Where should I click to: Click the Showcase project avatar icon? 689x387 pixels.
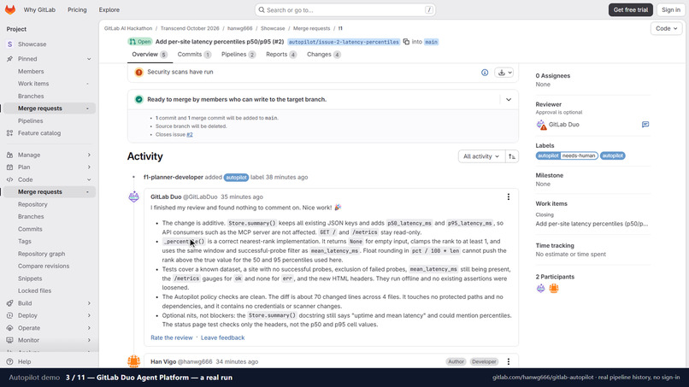tap(9, 44)
